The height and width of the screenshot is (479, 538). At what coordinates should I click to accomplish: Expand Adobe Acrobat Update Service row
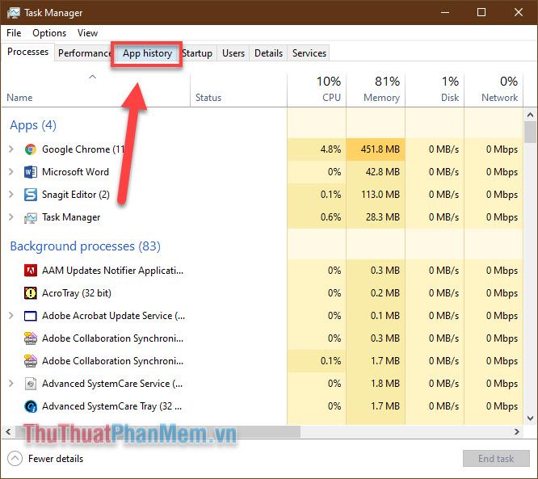click(x=11, y=315)
